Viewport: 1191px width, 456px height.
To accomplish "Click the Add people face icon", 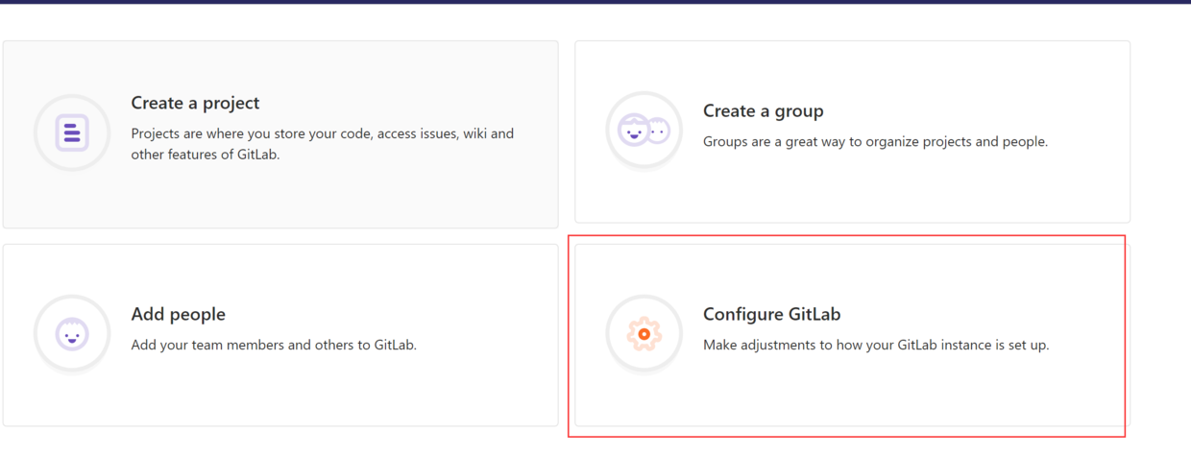I will pyautogui.click(x=72, y=334).
